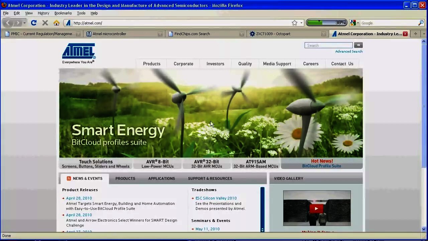Image resolution: width=428 pixels, height=241 pixels.
Task: Open the Contact Us navigation item
Action: [x=342, y=64]
